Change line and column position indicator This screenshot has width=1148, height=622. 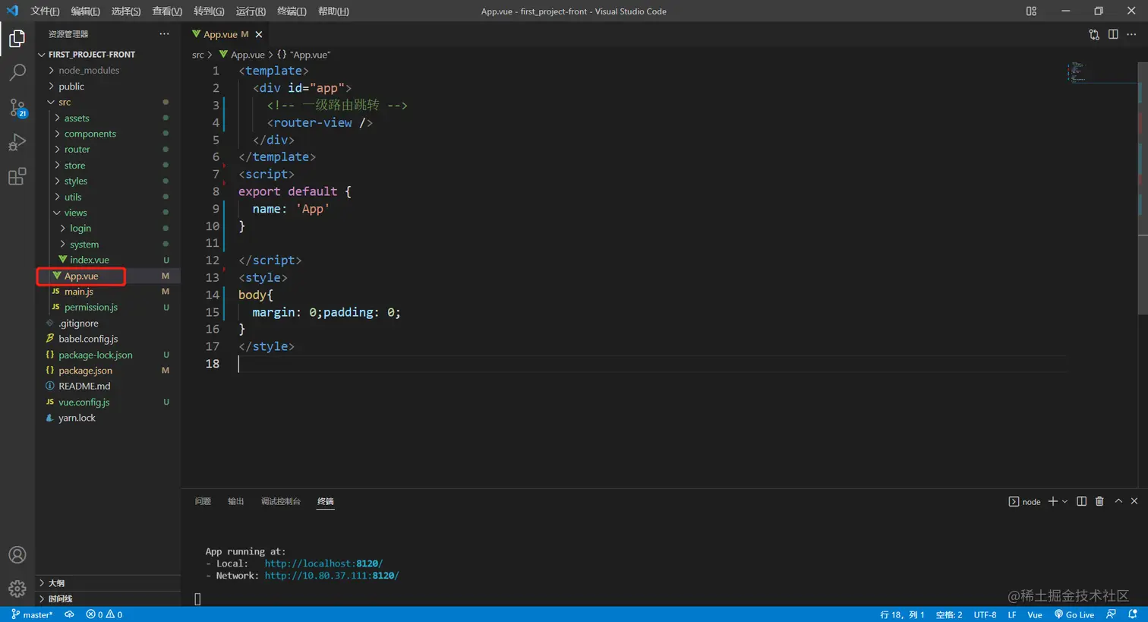902,614
